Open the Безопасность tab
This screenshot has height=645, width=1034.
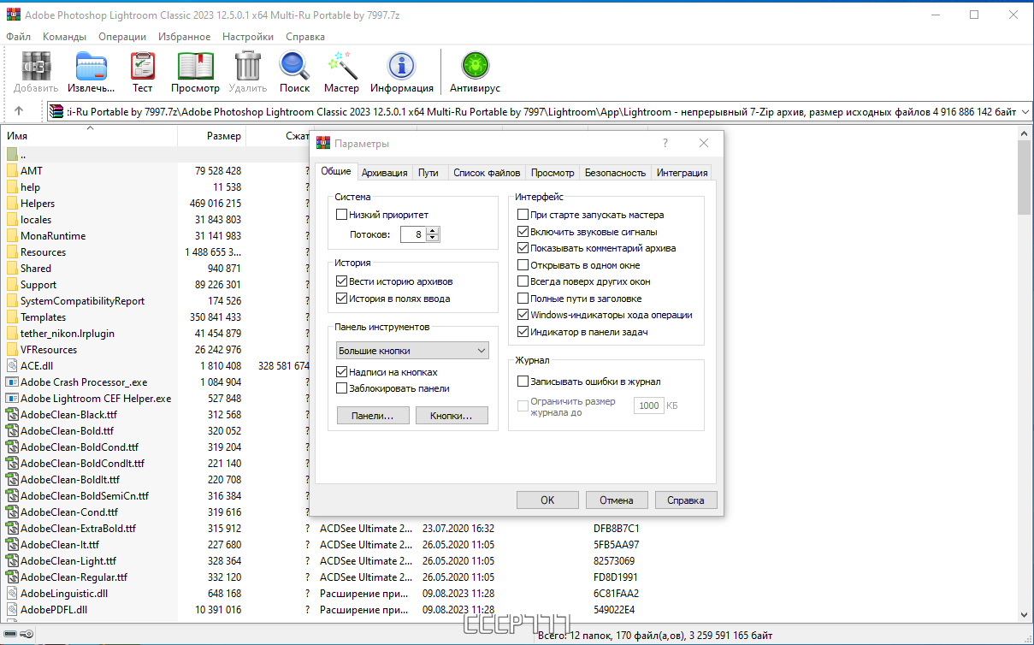point(615,173)
